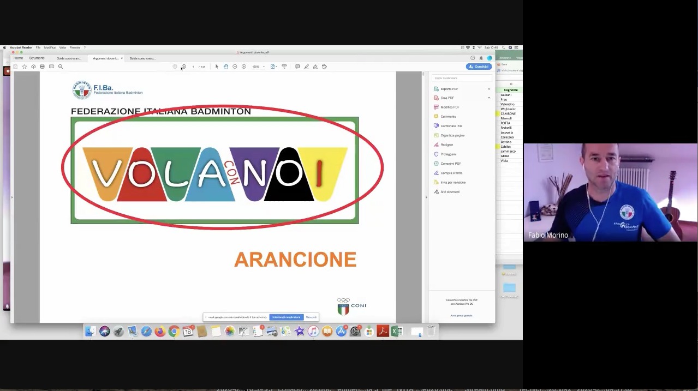Close the Argomenti docent... tab
Image resolution: width=698 pixels, height=391 pixels.
point(122,58)
